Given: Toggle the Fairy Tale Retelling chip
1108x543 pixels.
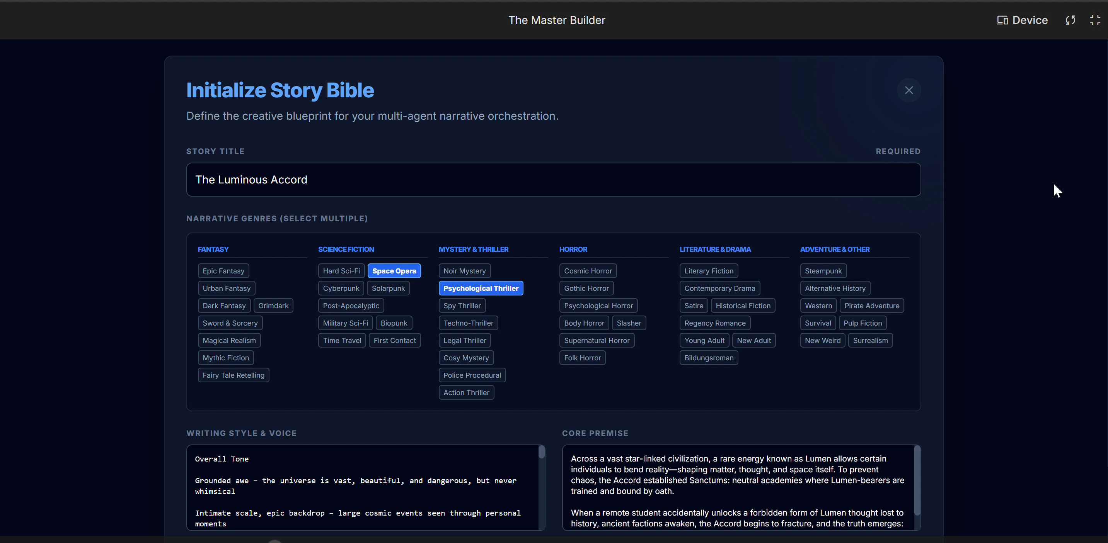Looking at the screenshot, I should pos(233,375).
